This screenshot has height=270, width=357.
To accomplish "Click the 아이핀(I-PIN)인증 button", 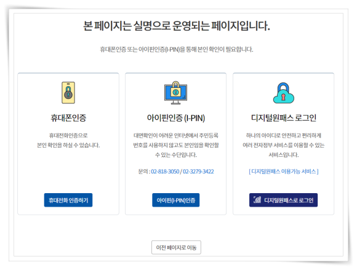I will click(176, 200).
